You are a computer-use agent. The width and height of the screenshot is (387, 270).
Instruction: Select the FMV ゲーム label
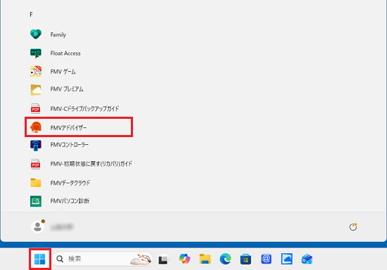pos(63,72)
